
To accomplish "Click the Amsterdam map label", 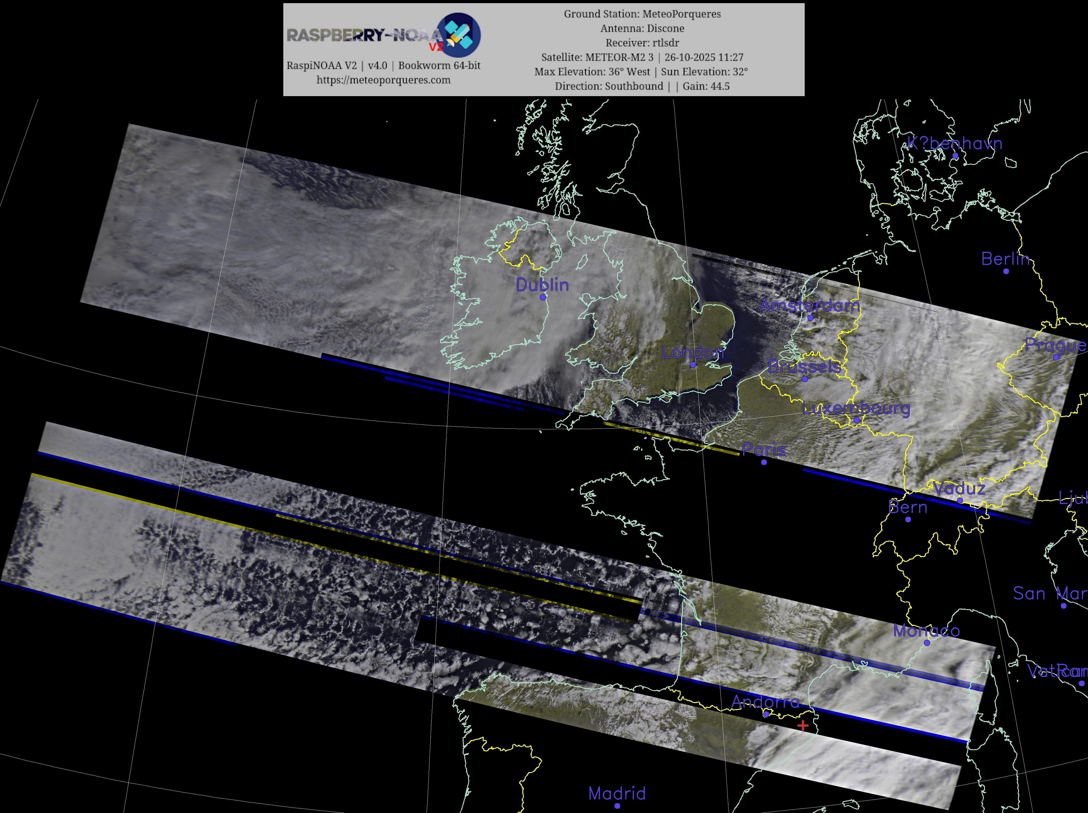I will coord(810,305).
